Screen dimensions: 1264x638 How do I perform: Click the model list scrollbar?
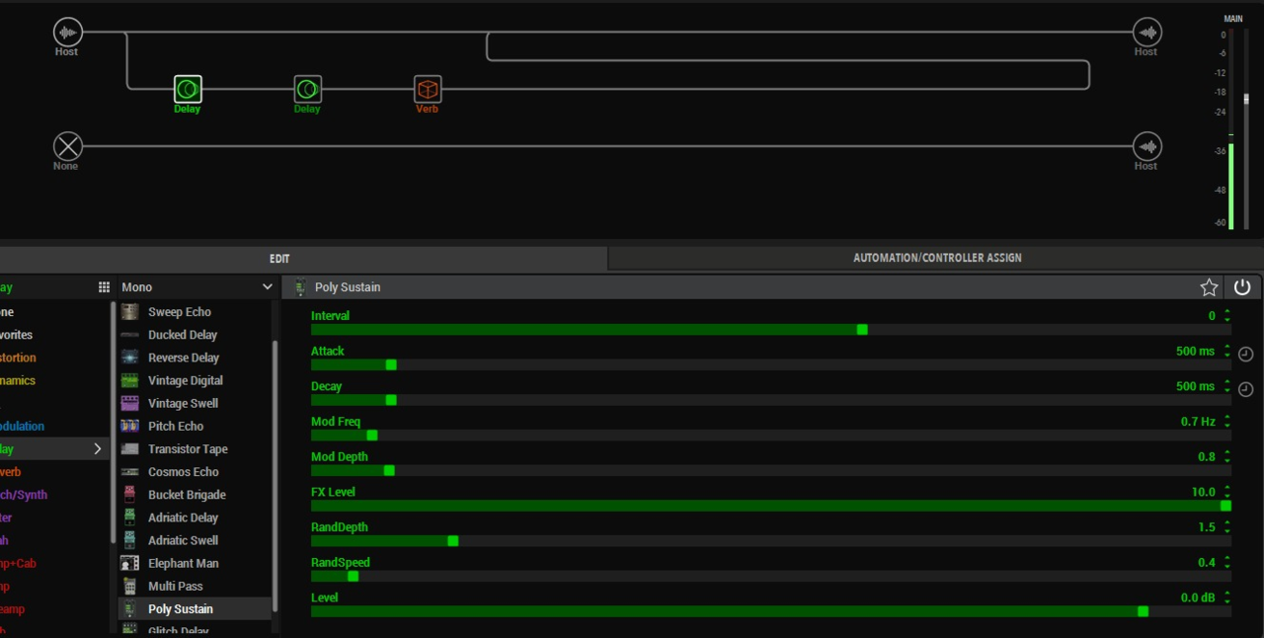(x=275, y=474)
